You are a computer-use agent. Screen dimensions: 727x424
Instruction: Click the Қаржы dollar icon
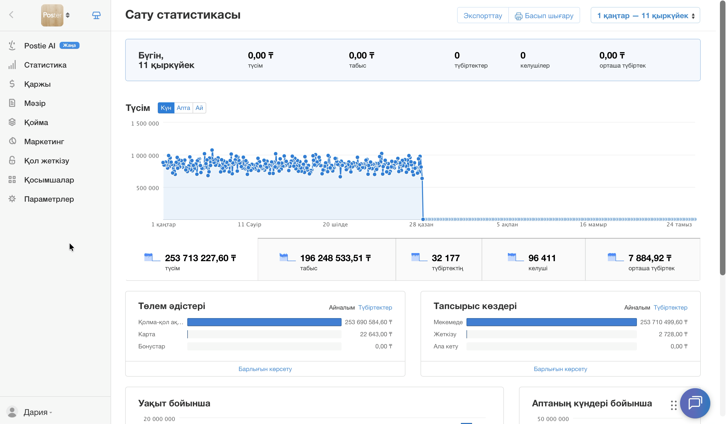tap(12, 84)
